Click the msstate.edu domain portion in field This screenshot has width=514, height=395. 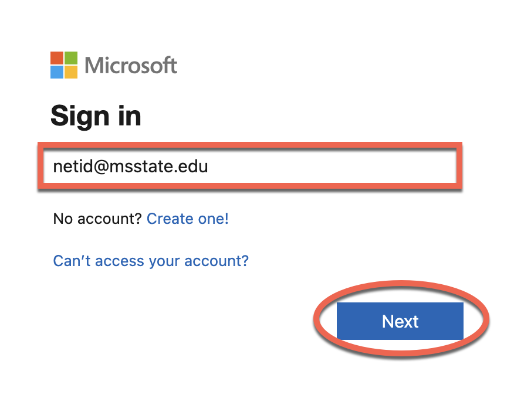(x=158, y=166)
